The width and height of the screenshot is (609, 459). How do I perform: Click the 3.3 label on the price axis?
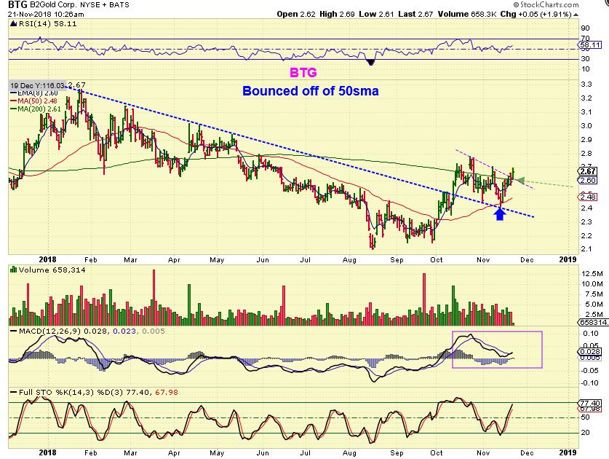(586, 85)
